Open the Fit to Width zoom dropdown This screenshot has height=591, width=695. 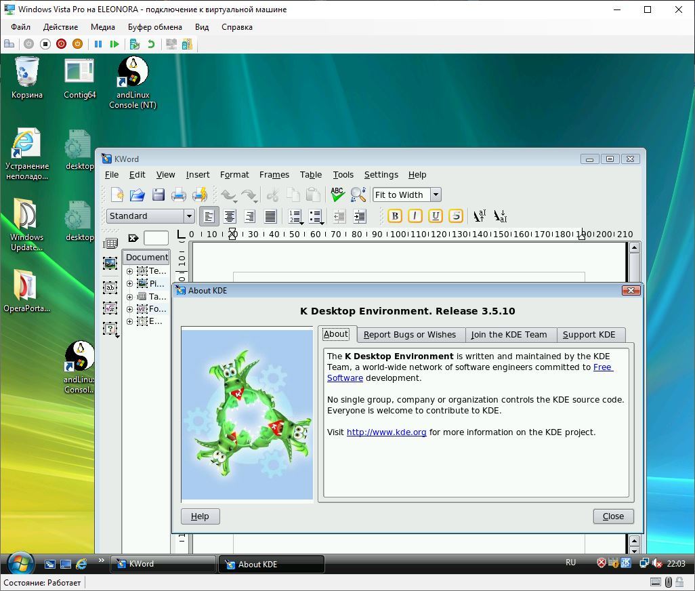[x=436, y=195]
